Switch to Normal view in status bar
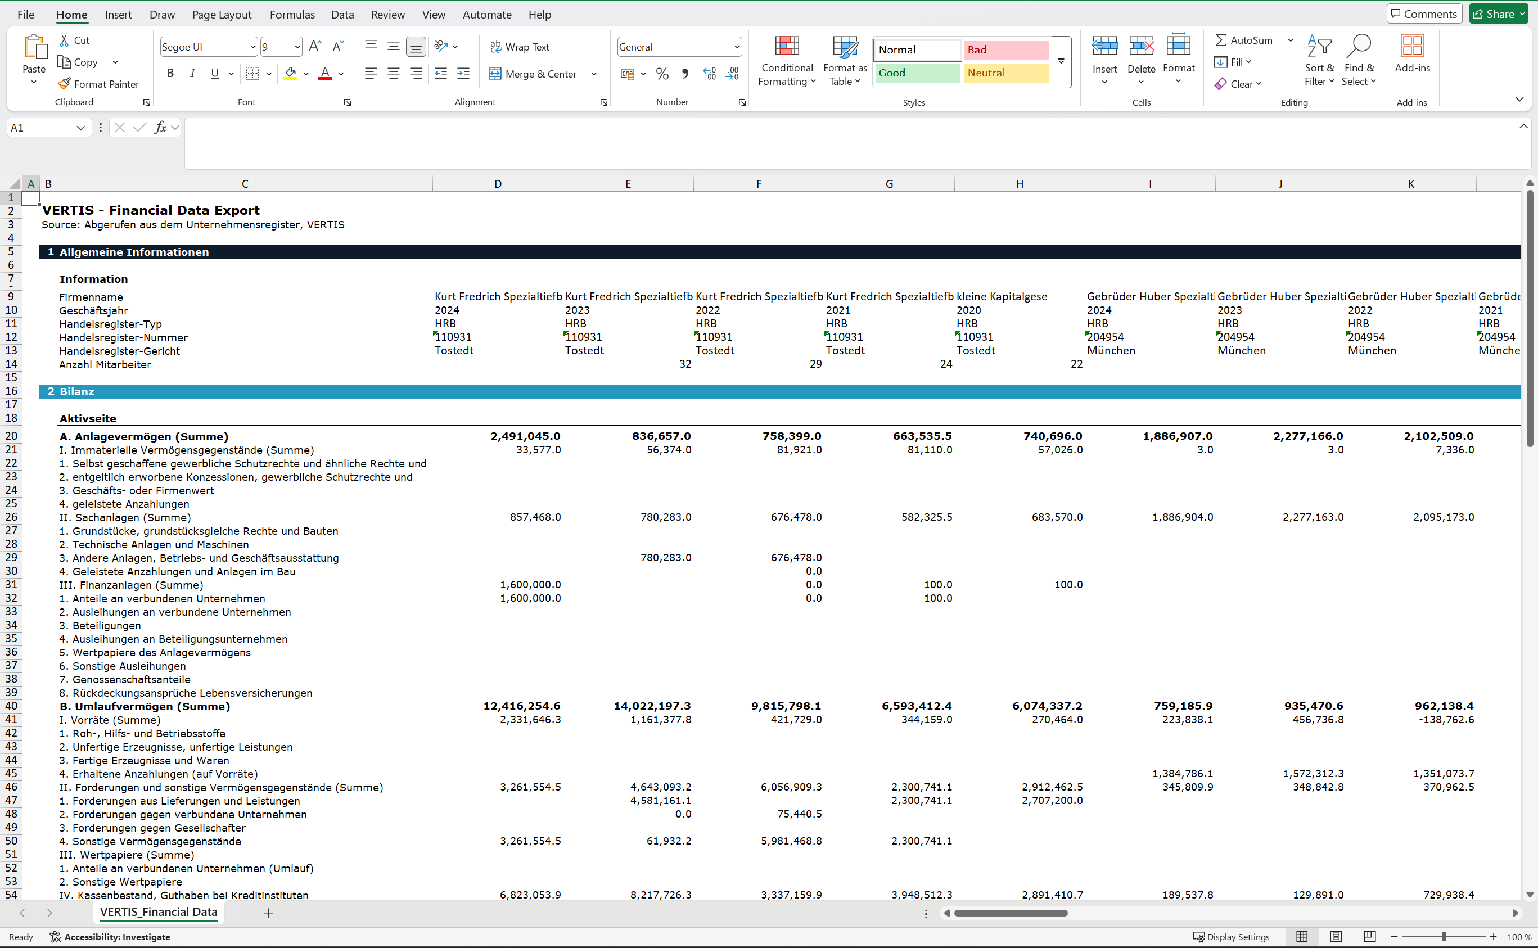1538x948 pixels. 1302,936
